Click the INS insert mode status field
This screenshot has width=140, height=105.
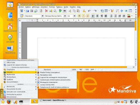point(81,70)
